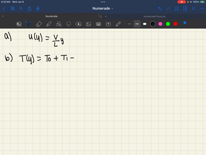Pick the green pen color

(x=168, y=24)
